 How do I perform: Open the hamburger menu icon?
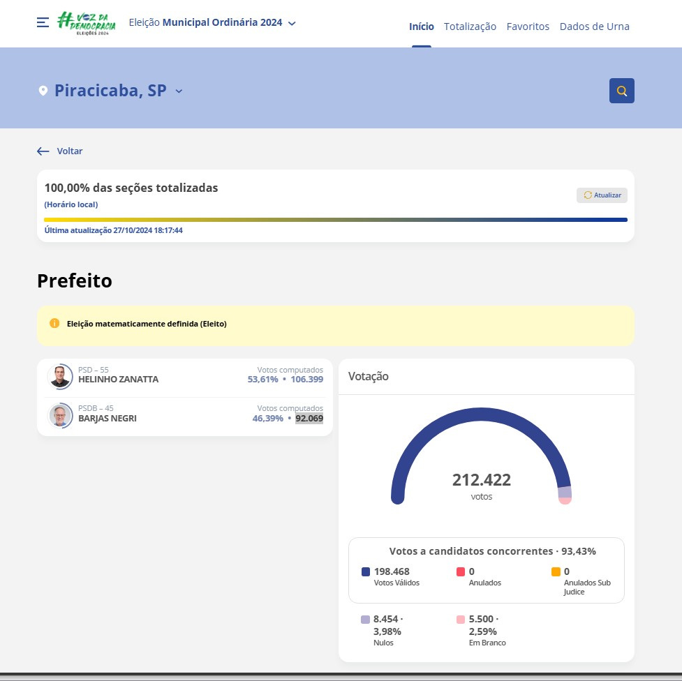point(43,22)
